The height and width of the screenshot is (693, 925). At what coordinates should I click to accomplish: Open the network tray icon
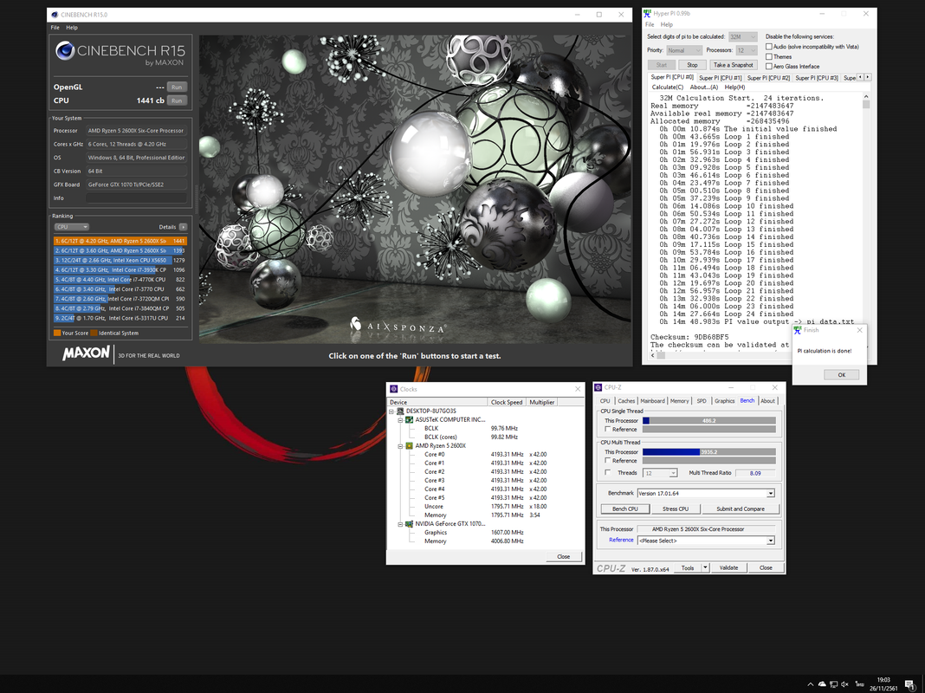(833, 684)
